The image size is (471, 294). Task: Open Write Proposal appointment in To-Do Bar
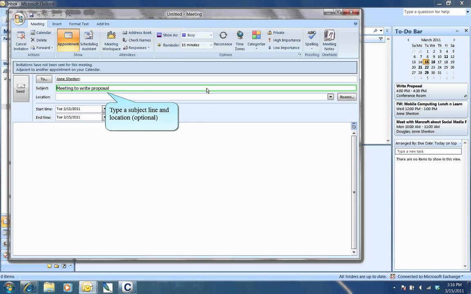431,91
